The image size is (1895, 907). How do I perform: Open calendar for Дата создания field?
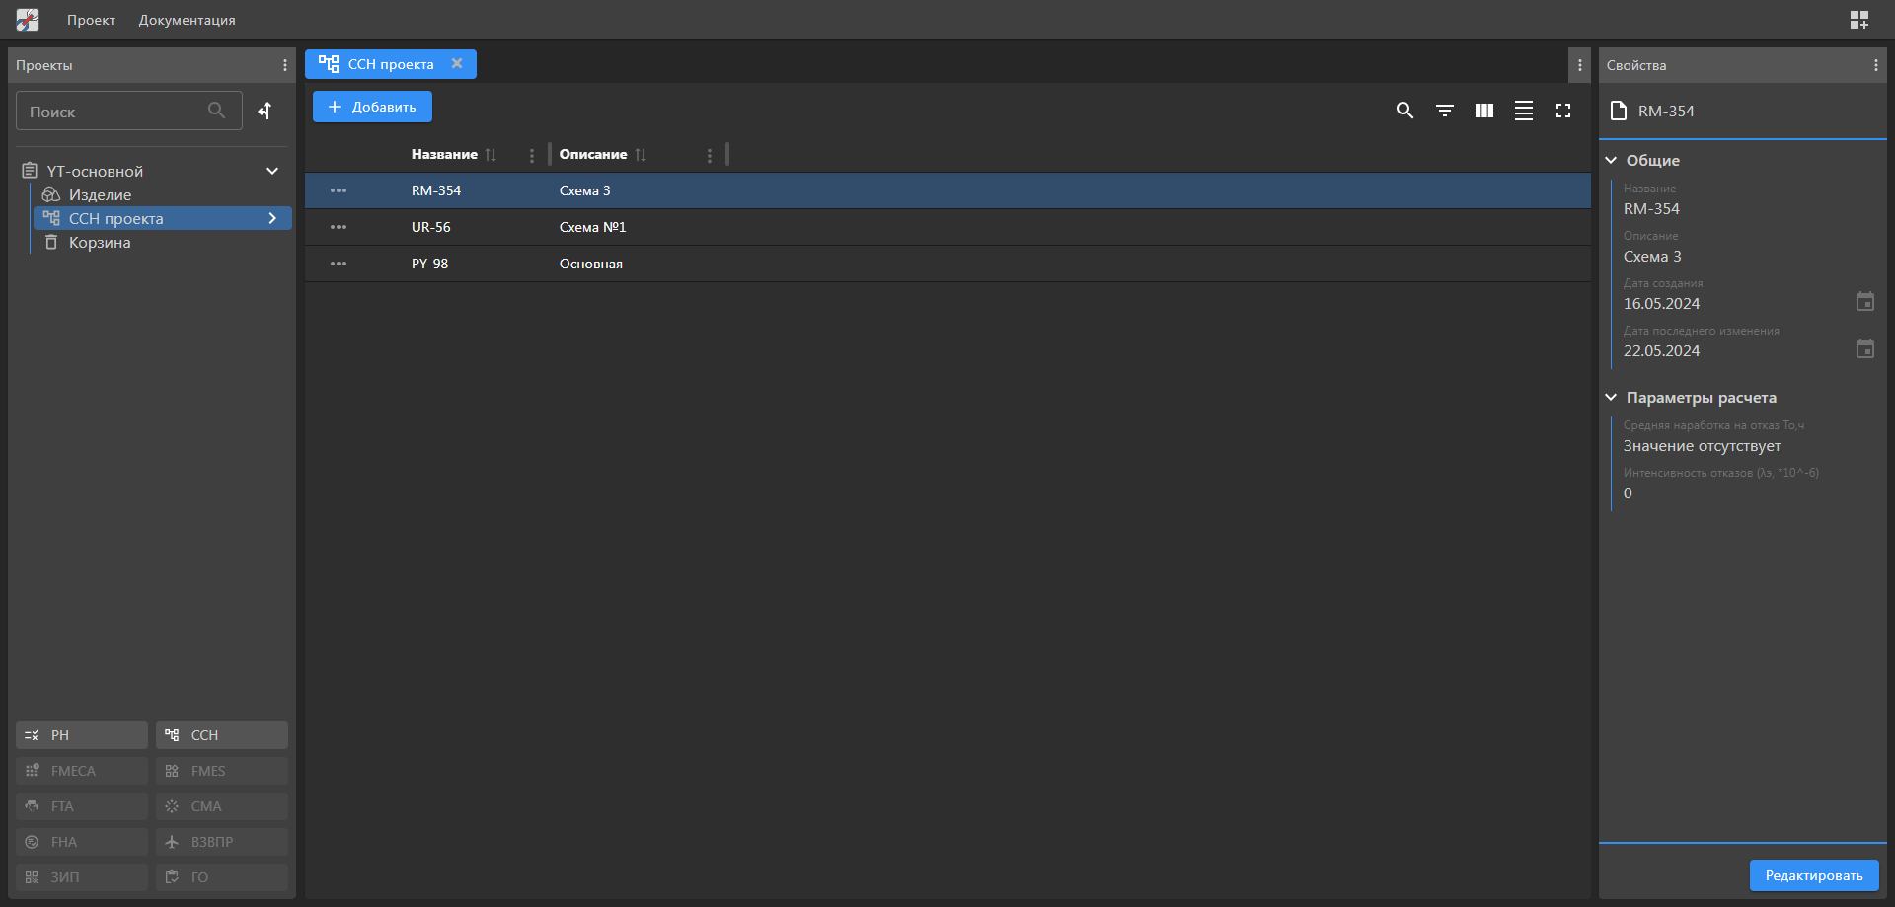click(x=1864, y=302)
